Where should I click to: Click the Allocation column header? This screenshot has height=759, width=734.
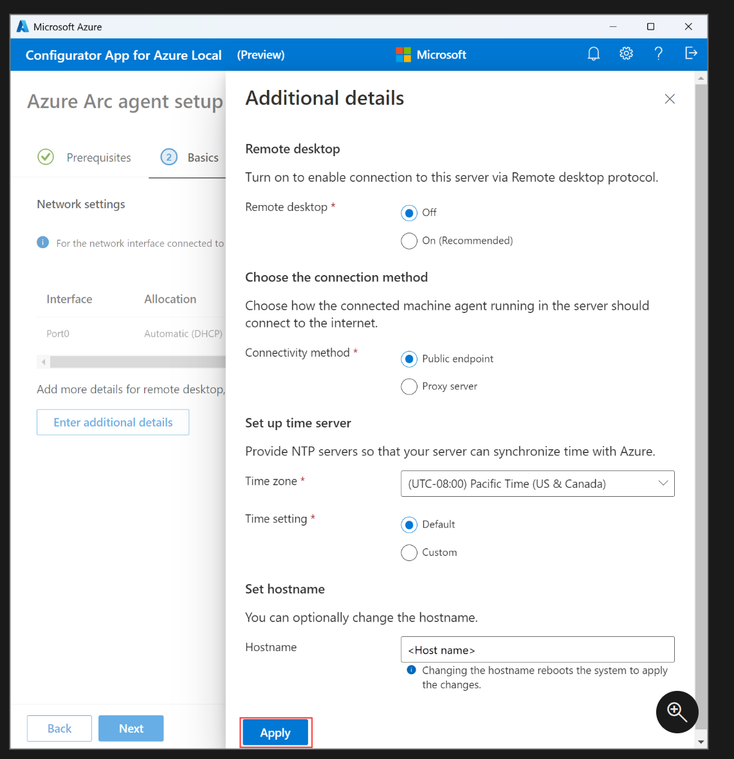(170, 299)
